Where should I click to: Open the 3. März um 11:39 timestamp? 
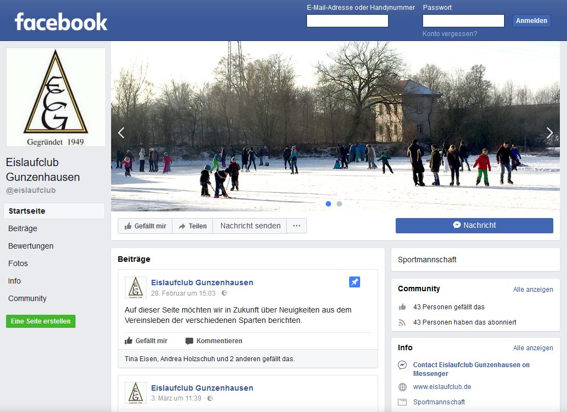click(x=176, y=398)
